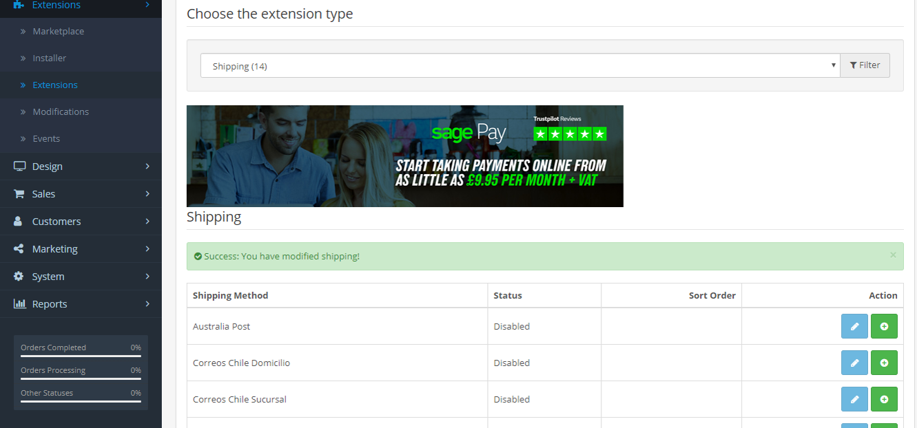Click the Choose the extension type heading
This screenshot has height=428, width=917.
270,14
